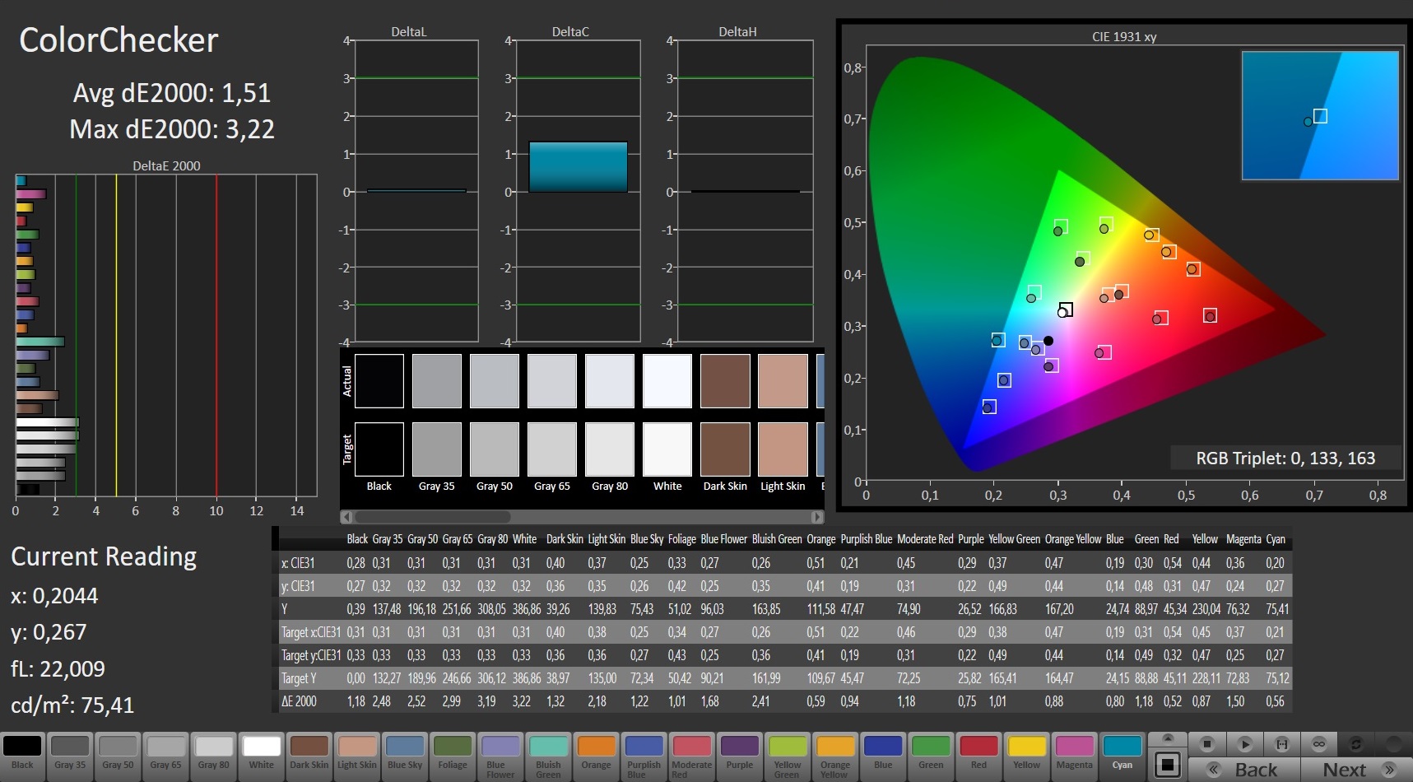Select the Cyan color patch
Viewport: 1413px width, 782px height.
[x=1122, y=754]
